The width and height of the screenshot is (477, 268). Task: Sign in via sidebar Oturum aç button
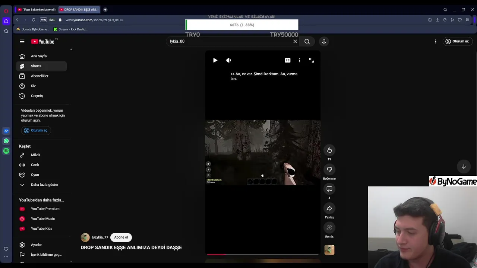coord(36,130)
